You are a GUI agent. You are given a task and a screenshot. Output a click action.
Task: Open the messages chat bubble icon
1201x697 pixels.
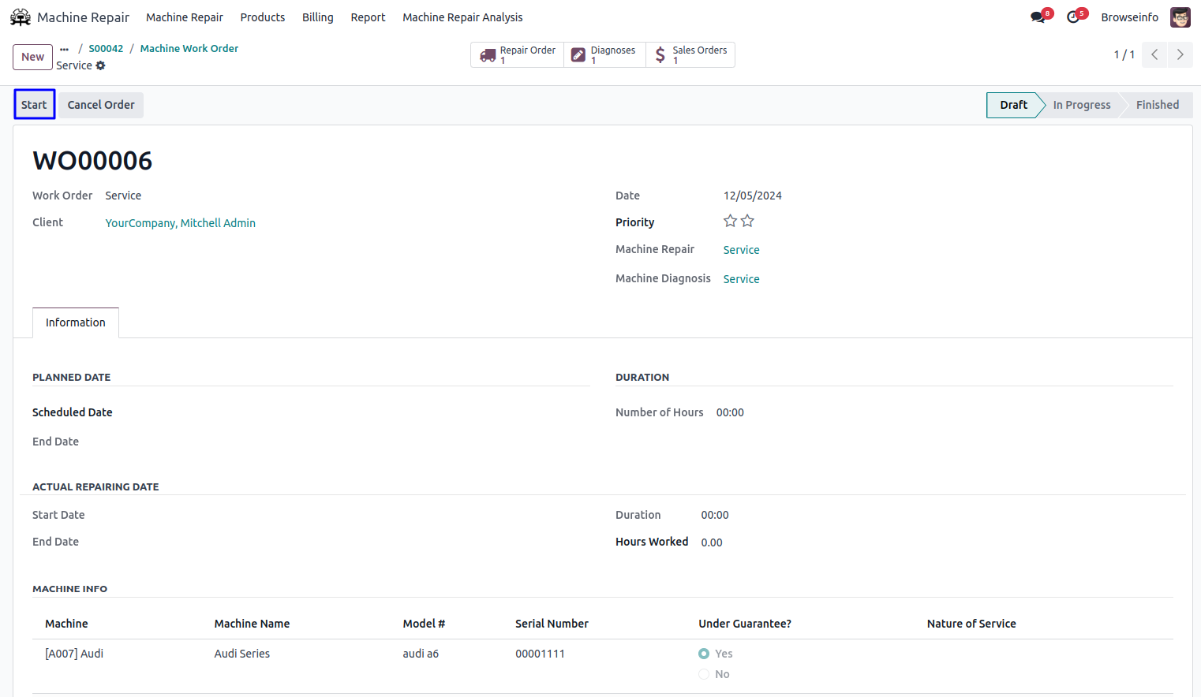click(x=1038, y=17)
